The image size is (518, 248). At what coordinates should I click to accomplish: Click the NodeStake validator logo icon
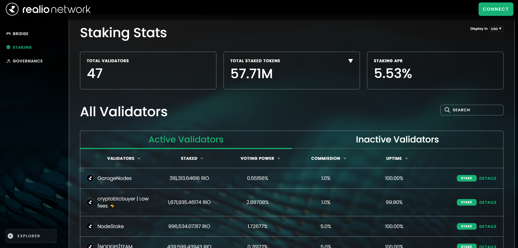[x=90, y=226]
